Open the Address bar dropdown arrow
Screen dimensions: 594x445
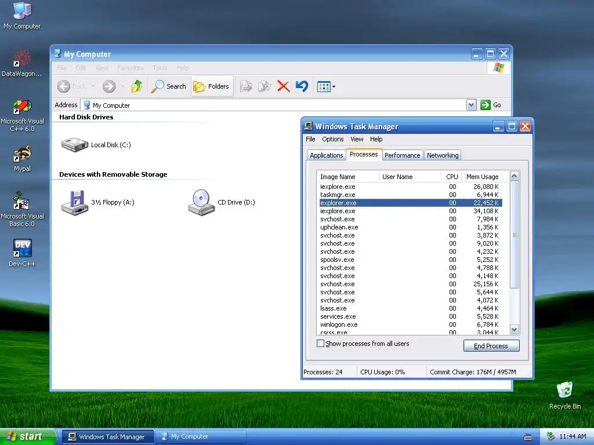[x=471, y=105]
